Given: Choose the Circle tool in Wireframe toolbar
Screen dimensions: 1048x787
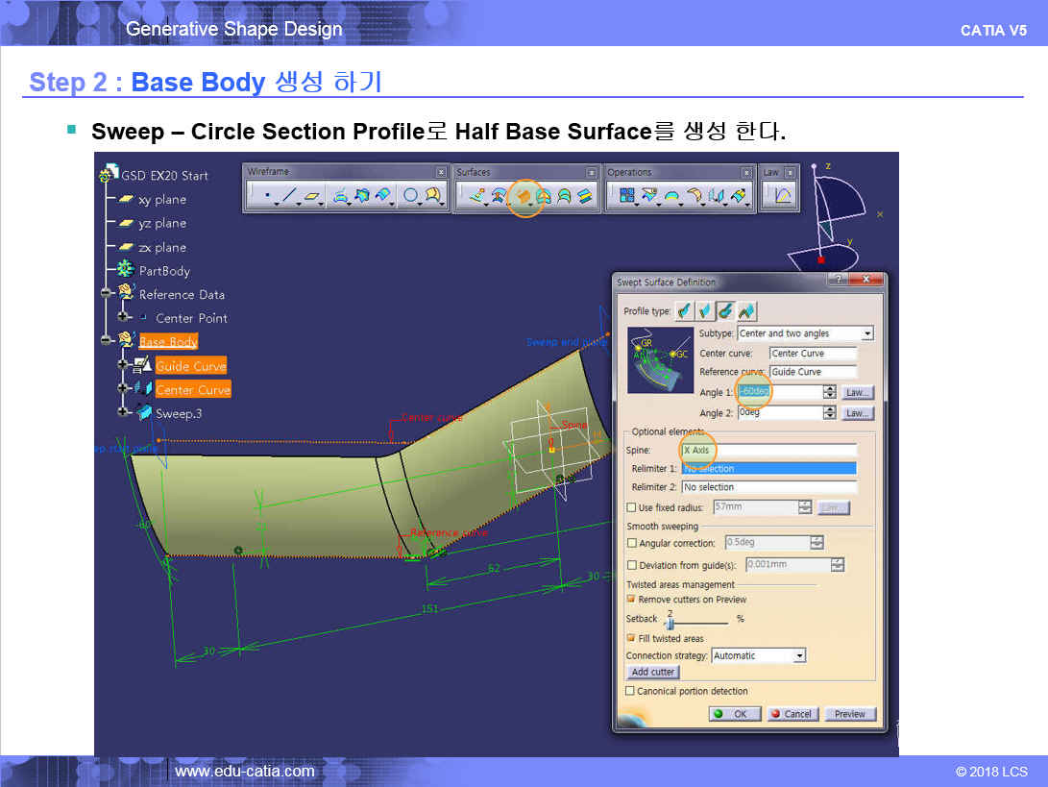Looking at the screenshot, I should (411, 196).
